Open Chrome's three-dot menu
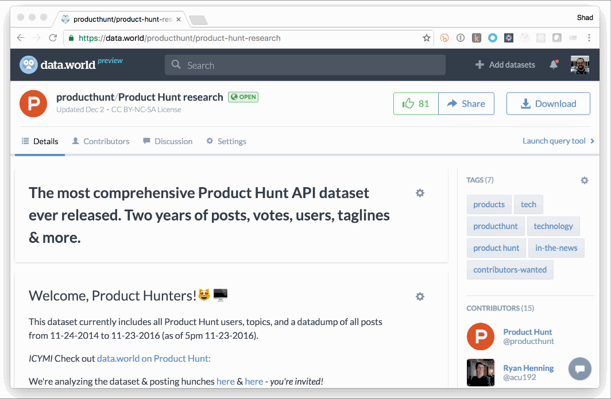The image size is (611, 399). pyautogui.click(x=589, y=38)
